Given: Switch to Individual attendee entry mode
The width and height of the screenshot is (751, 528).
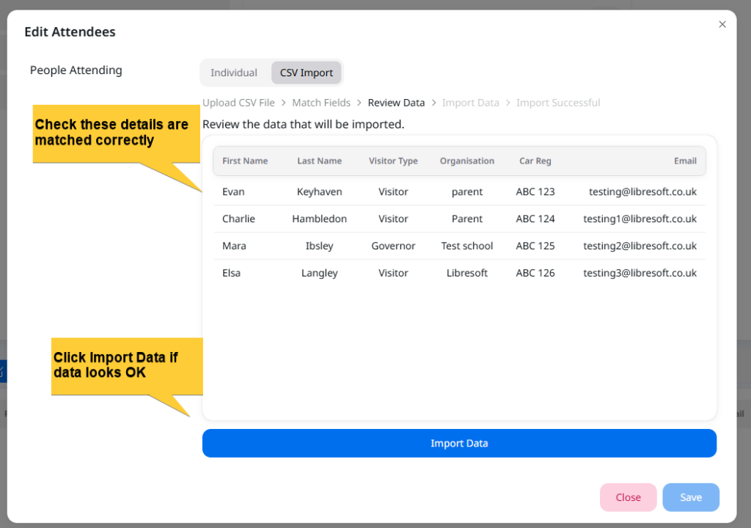Looking at the screenshot, I should (x=234, y=73).
